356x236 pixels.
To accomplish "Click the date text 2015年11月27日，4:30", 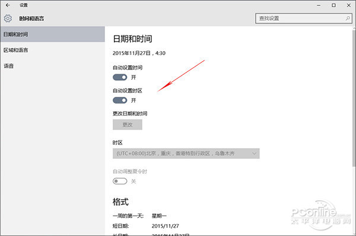I will pos(139,53).
